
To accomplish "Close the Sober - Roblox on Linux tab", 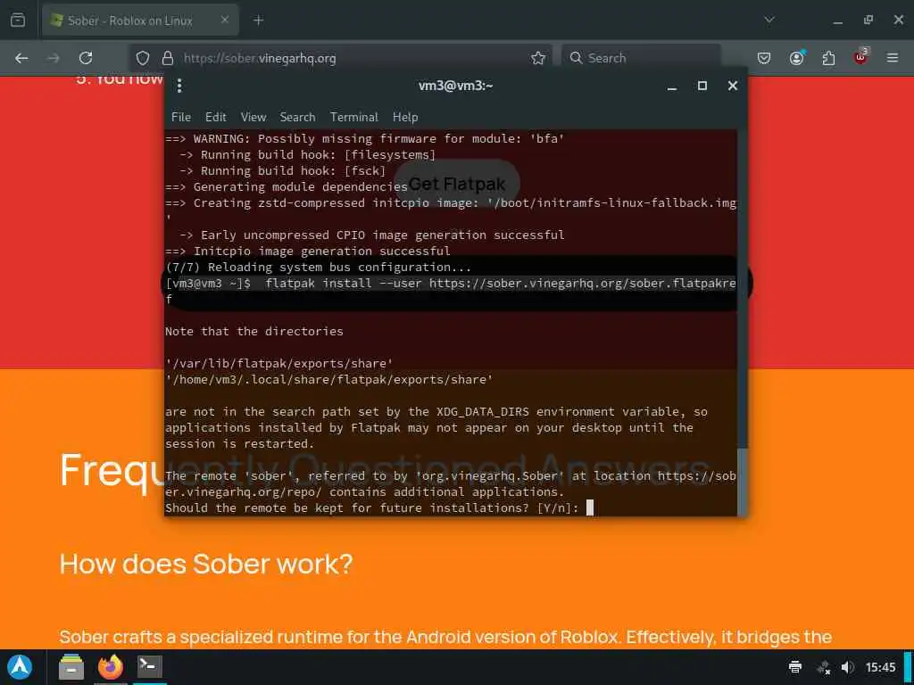I will coord(225,21).
